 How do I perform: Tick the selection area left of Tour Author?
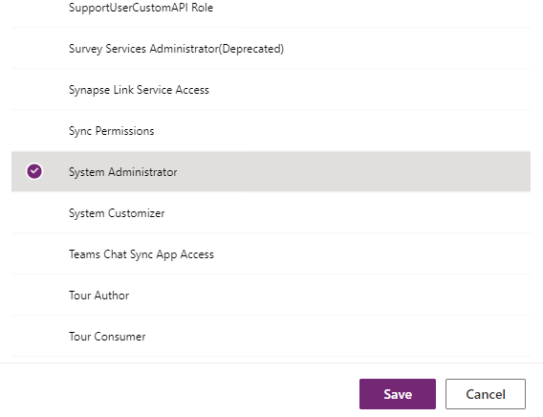(34, 296)
